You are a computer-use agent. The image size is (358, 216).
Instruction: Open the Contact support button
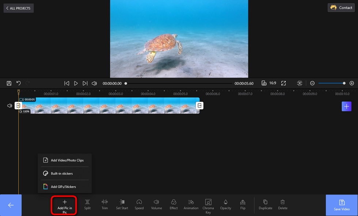coord(341,8)
